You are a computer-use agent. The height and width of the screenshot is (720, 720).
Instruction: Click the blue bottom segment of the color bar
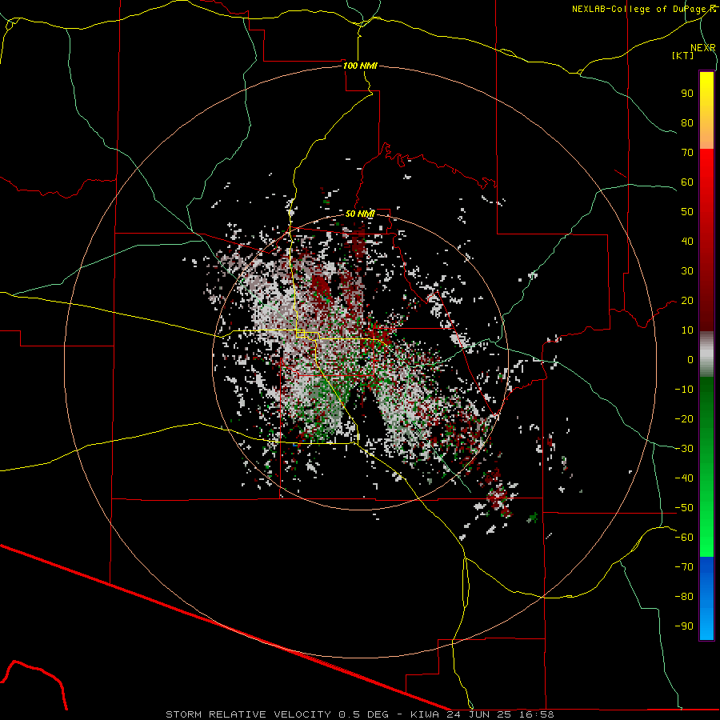[706, 598]
